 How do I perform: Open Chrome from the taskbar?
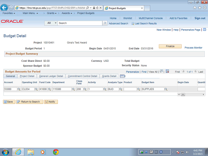(56, 152)
